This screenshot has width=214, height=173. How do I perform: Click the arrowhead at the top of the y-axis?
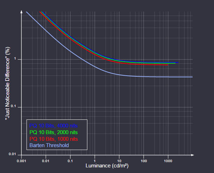(x=21, y=12)
